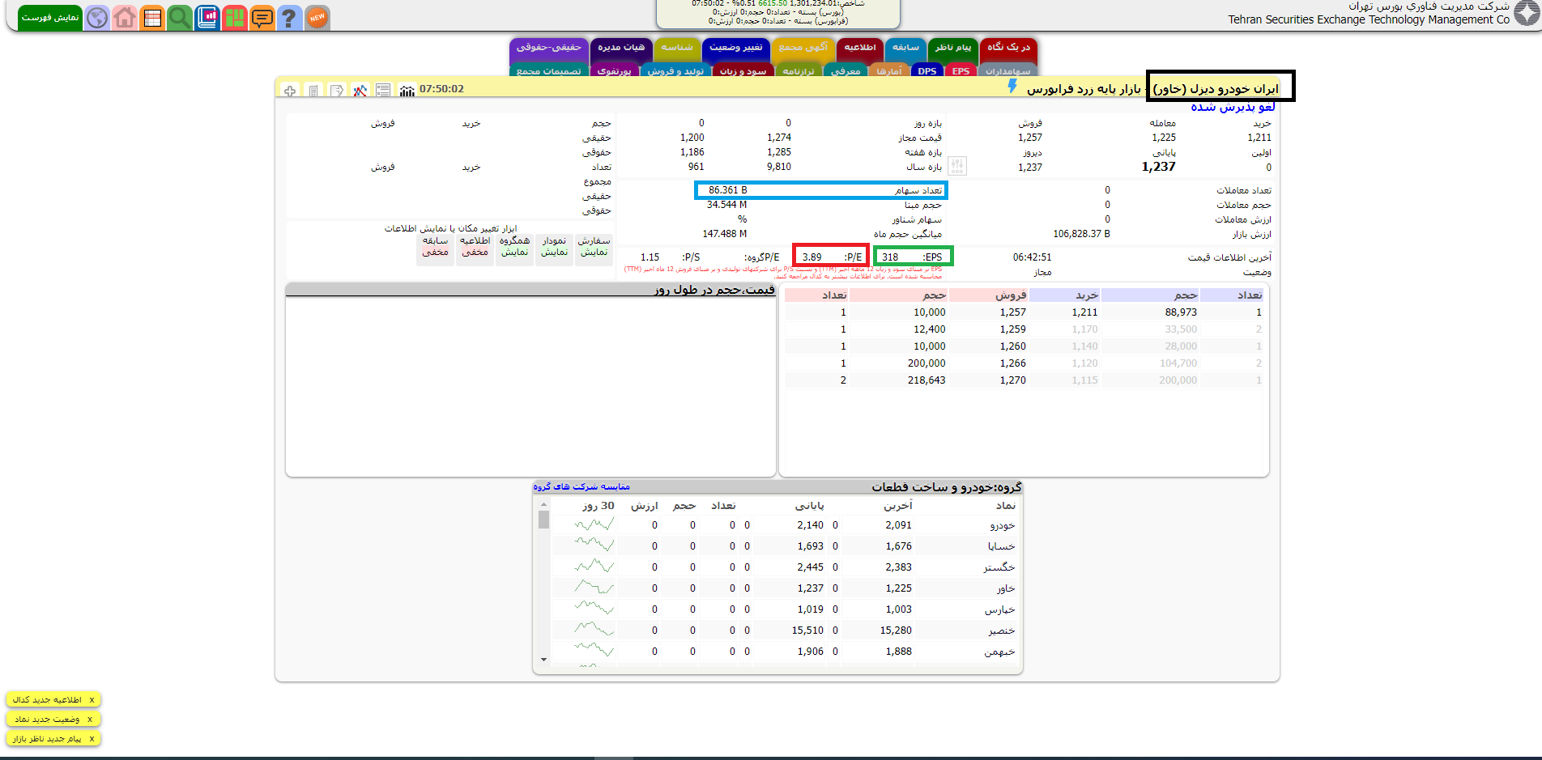Click the calculator icon in yellow header
This screenshot has height=760, width=1542.
click(x=313, y=91)
